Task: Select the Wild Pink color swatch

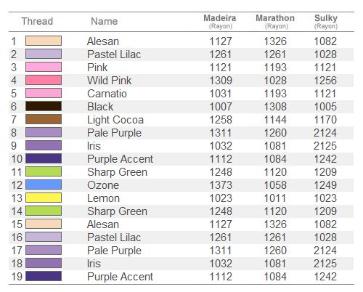Action: pos(44,80)
